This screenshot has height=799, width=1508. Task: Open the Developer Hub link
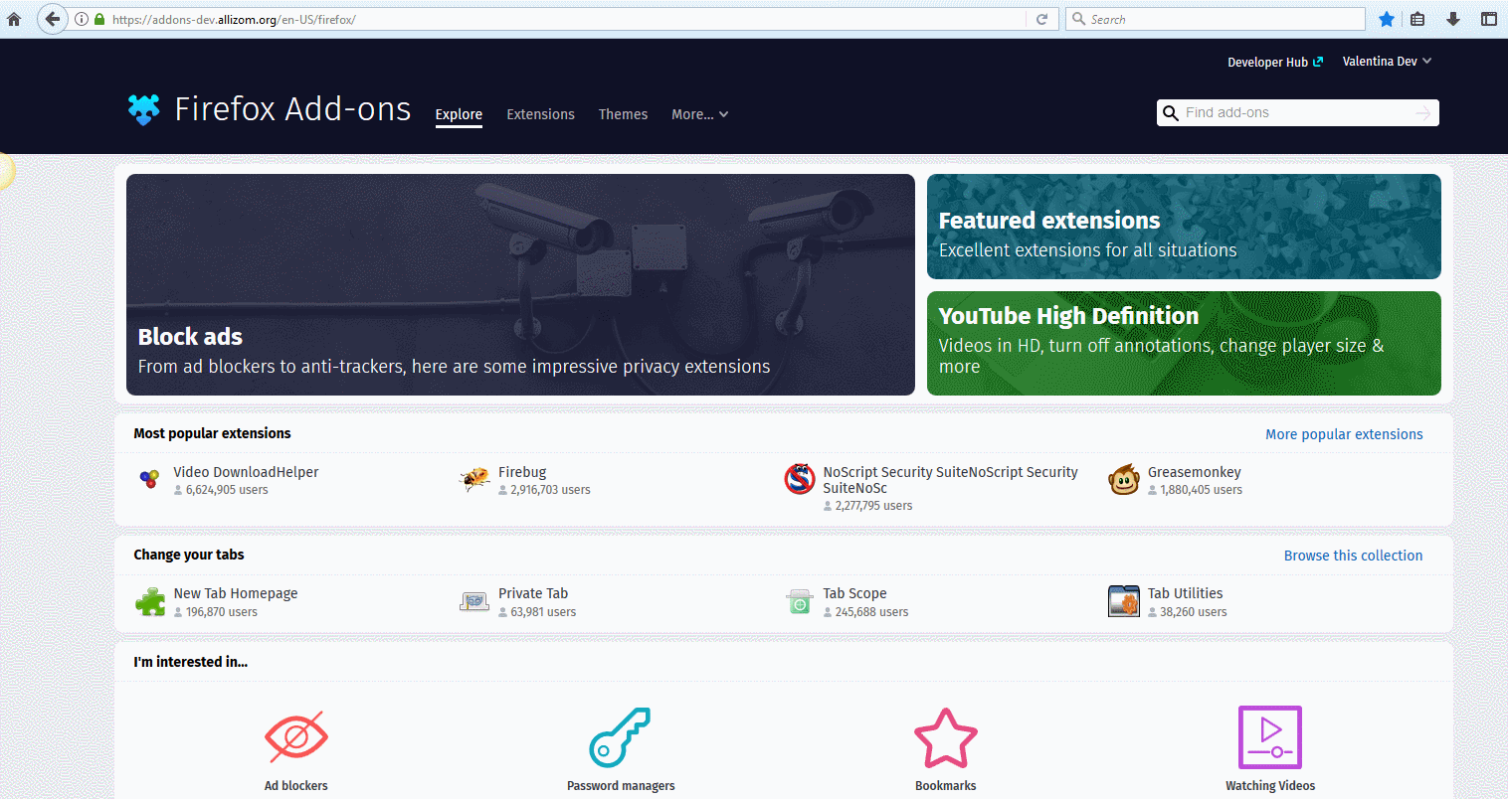pyautogui.click(x=1275, y=62)
